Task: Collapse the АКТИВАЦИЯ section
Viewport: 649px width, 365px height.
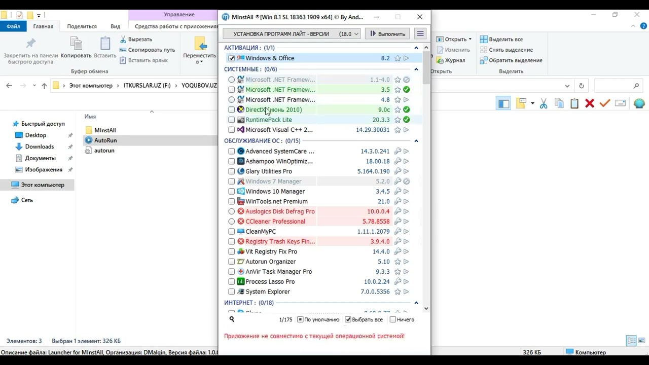Action: [416, 48]
